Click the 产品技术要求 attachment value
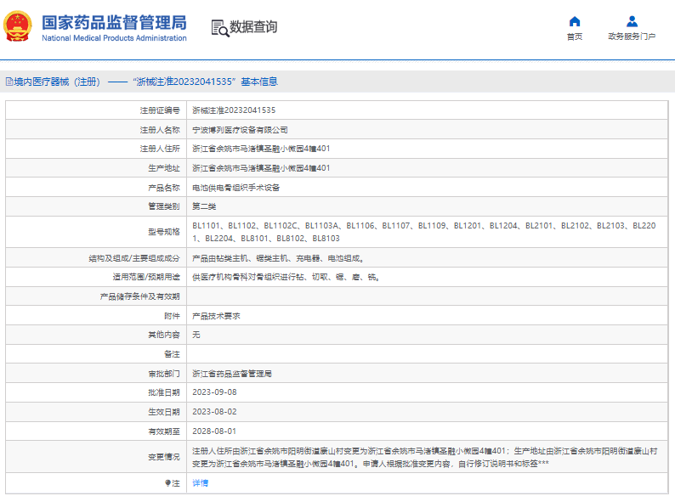Viewport: 675px width, 496px height. point(216,316)
